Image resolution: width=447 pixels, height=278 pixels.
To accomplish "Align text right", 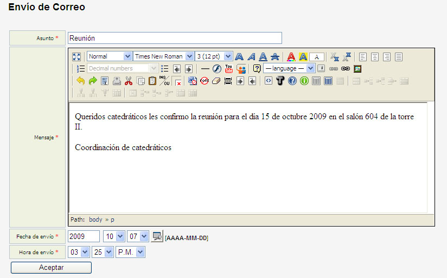I will click(387, 57).
